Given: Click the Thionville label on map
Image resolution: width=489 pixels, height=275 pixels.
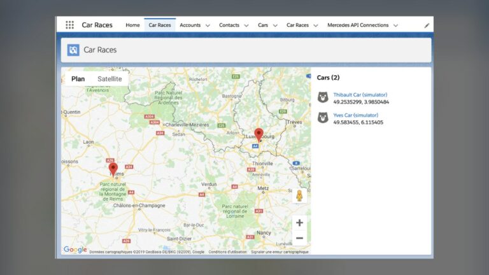Looking at the screenshot, I should [262, 164].
